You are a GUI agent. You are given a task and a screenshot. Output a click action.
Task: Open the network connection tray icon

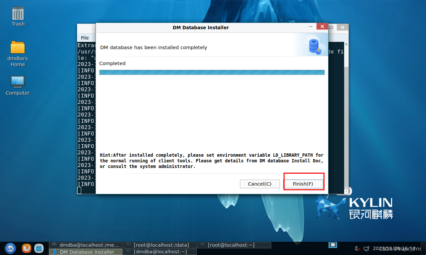(x=366, y=248)
